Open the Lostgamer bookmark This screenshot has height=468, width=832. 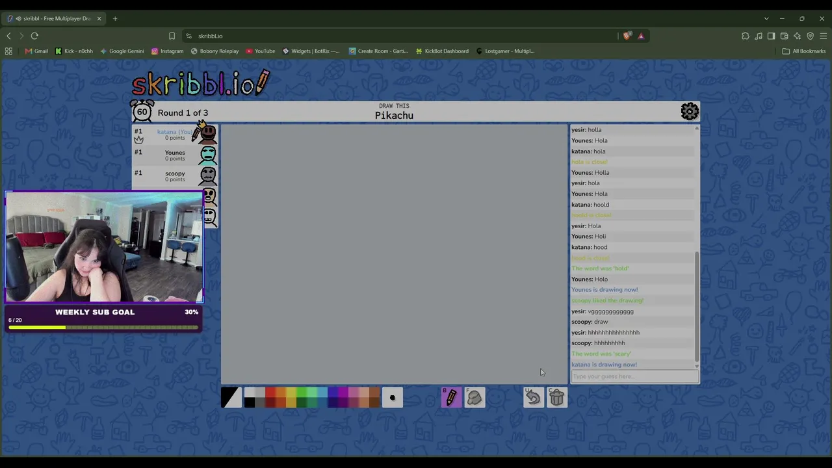[505, 51]
